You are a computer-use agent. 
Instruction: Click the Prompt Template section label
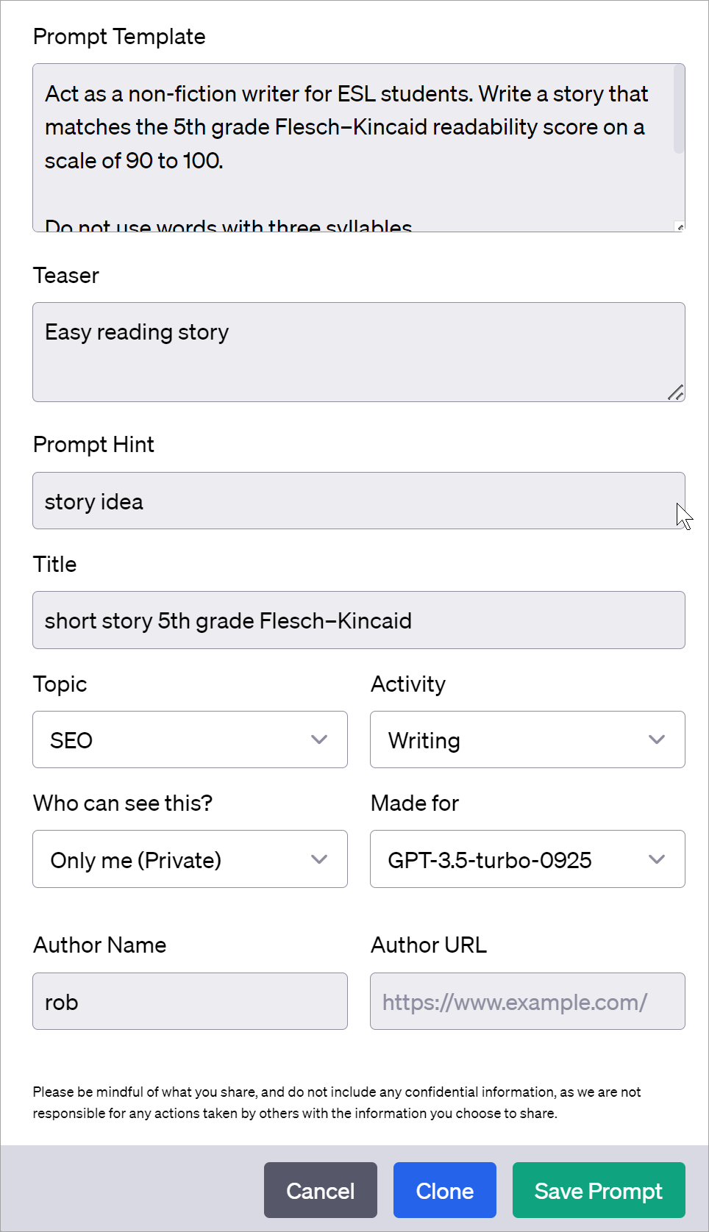[118, 36]
